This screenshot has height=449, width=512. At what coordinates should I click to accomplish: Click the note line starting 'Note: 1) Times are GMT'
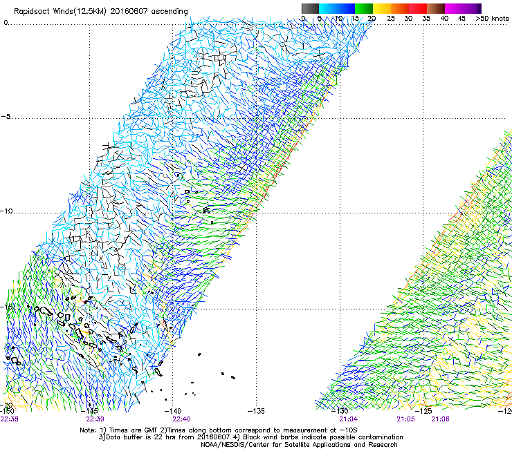click(219, 430)
